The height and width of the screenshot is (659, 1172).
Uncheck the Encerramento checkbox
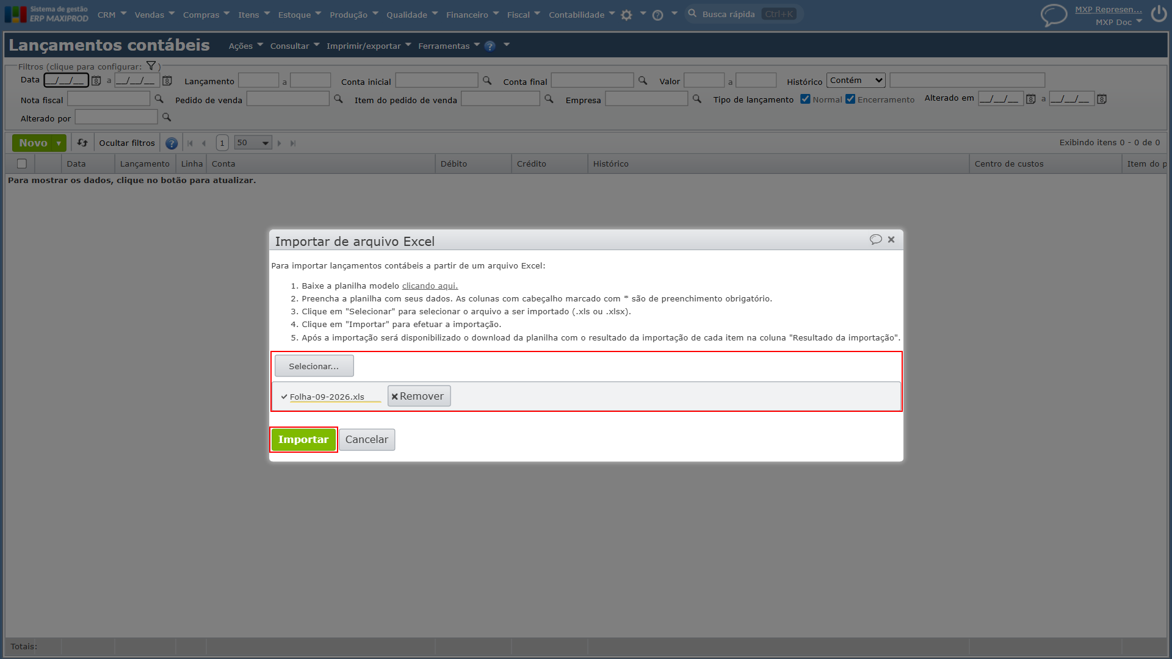click(x=850, y=99)
